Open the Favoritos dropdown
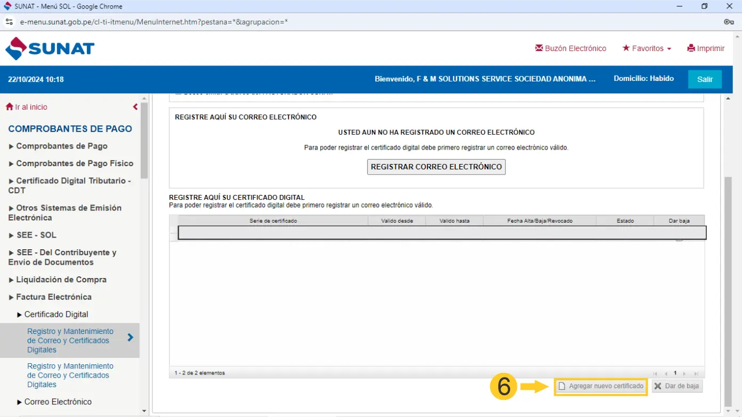The height and width of the screenshot is (417, 742). pos(647,48)
